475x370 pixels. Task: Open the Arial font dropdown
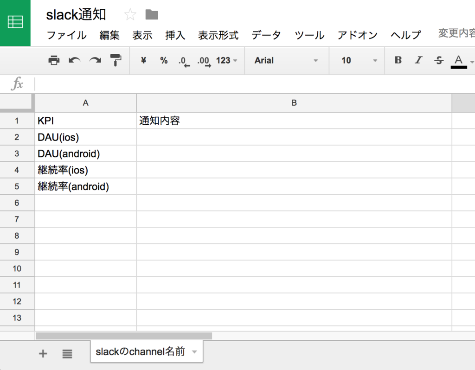pyautogui.click(x=286, y=60)
